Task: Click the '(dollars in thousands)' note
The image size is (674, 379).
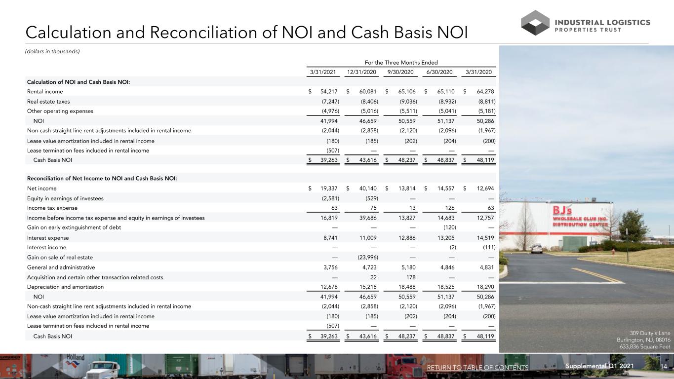Action: click(x=52, y=51)
